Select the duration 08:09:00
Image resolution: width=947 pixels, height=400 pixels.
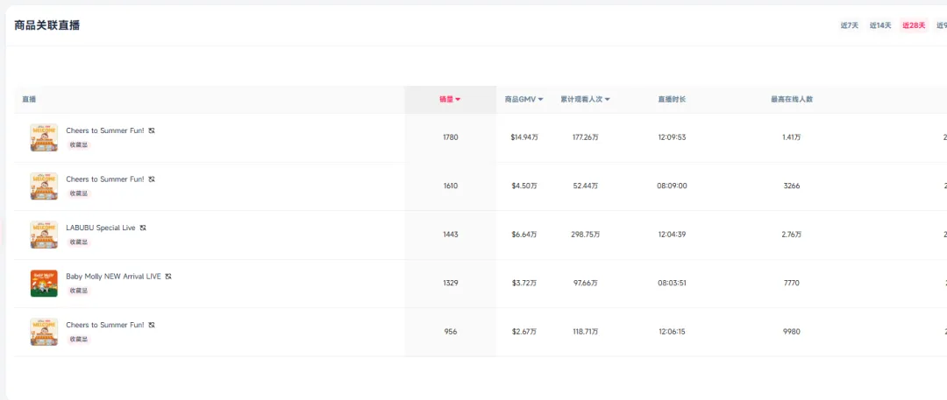(x=673, y=186)
